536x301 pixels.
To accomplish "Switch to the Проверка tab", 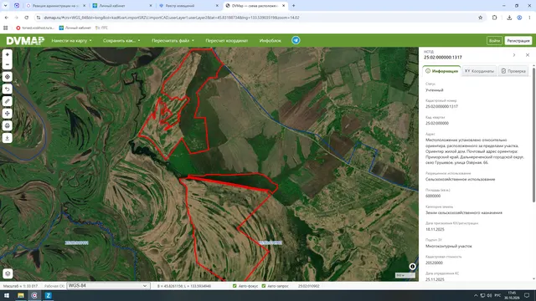I will 513,71.
